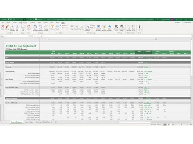Open the Page Layout ribbon tab
This screenshot has height=144, width=193.
23,23
